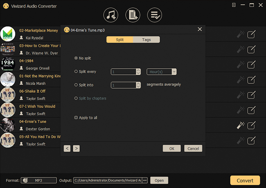266x188 pixels.
Task: Click the 04-Ernie's Tune album thumbnail
Action: point(8,125)
